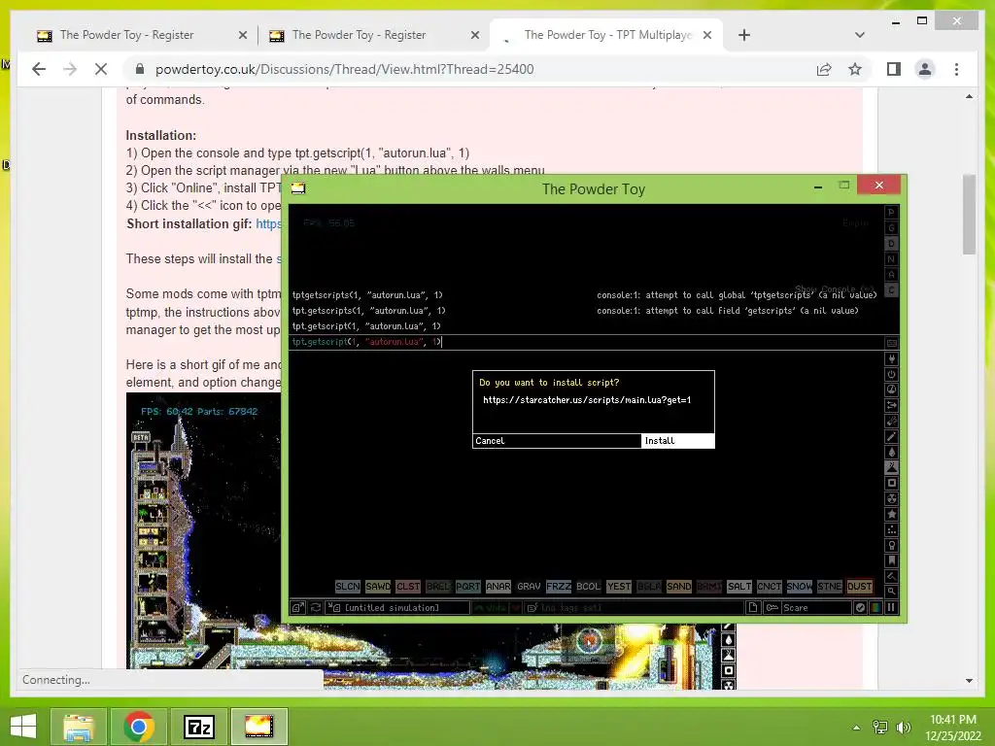Screen dimensions: 995x746
Task: Open the Walls menu section icon
Action: (x=892, y=343)
